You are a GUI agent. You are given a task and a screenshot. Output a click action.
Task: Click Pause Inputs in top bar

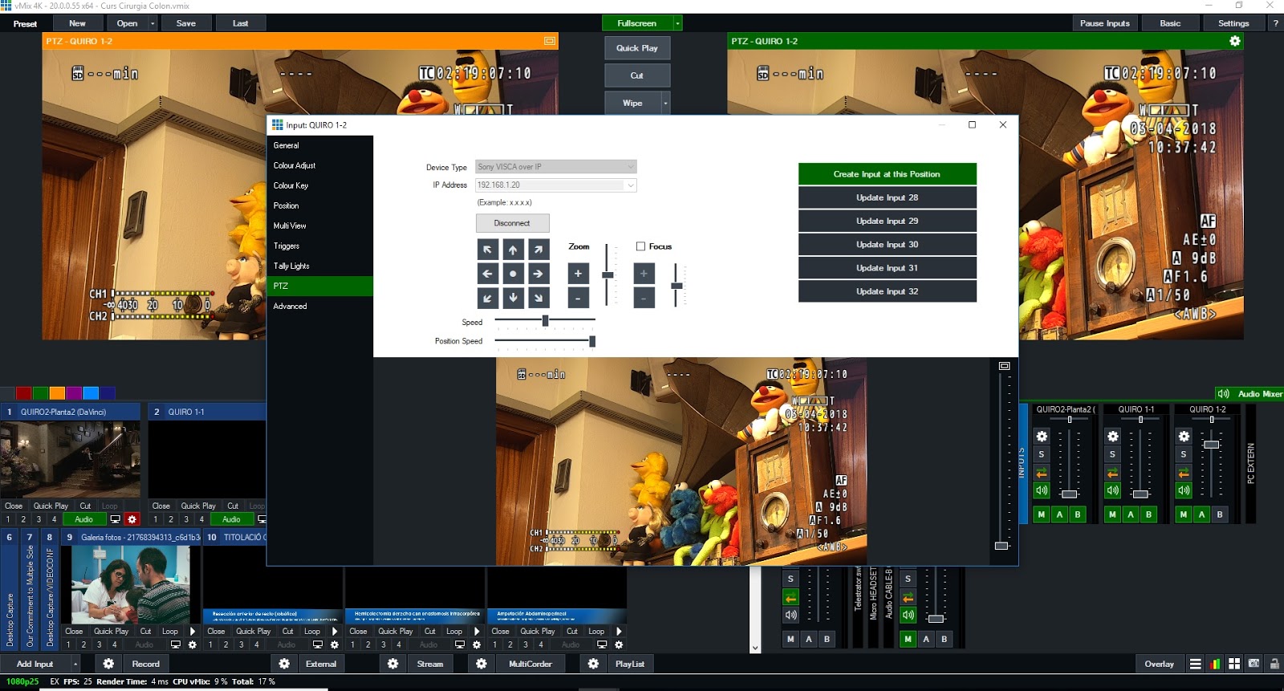coord(1104,23)
